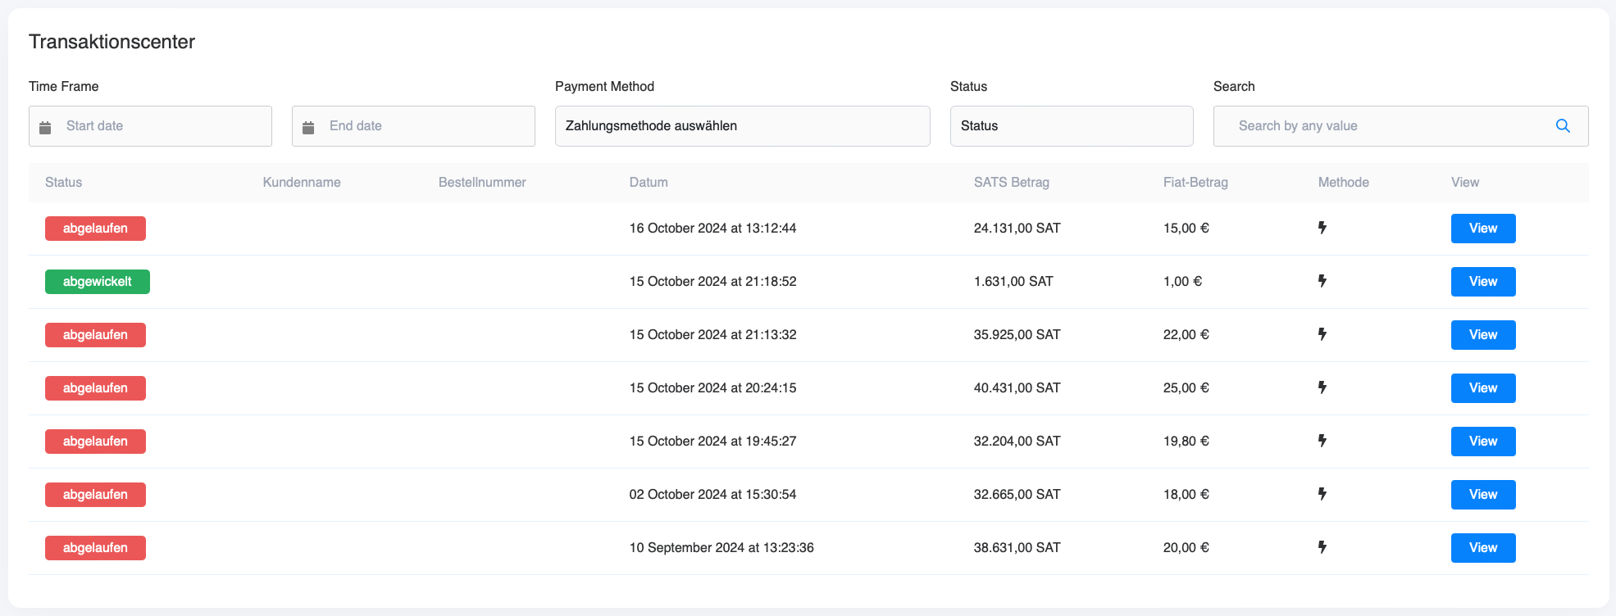Open the Start date picker field
Image resolution: width=1616 pixels, height=616 pixels.
click(x=164, y=126)
